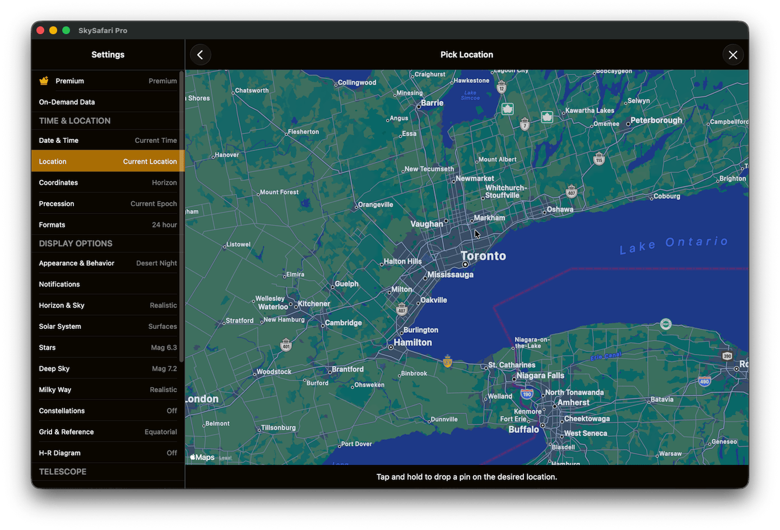Image resolution: width=780 pixels, height=530 pixels.
Task: Click the Lake Simcoe label on the map
Action: pyautogui.click(x=470, y=95)
